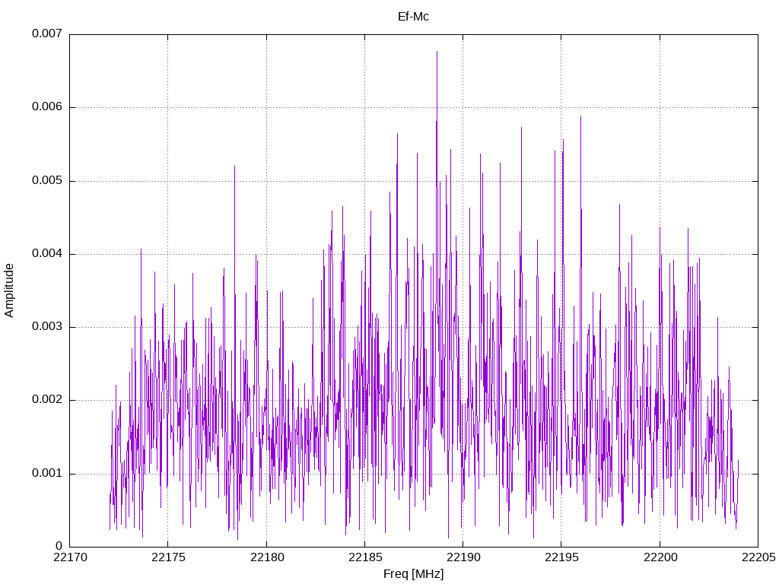This screenshot has height=584, width=779.
Task: Click the y-axis tick value 0.001
Action: (x=47, y=473)
